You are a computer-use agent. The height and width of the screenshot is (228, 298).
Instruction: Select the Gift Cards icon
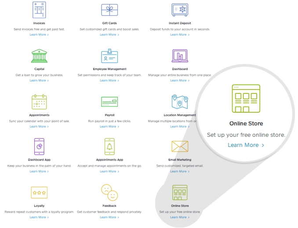coord(109,10)
